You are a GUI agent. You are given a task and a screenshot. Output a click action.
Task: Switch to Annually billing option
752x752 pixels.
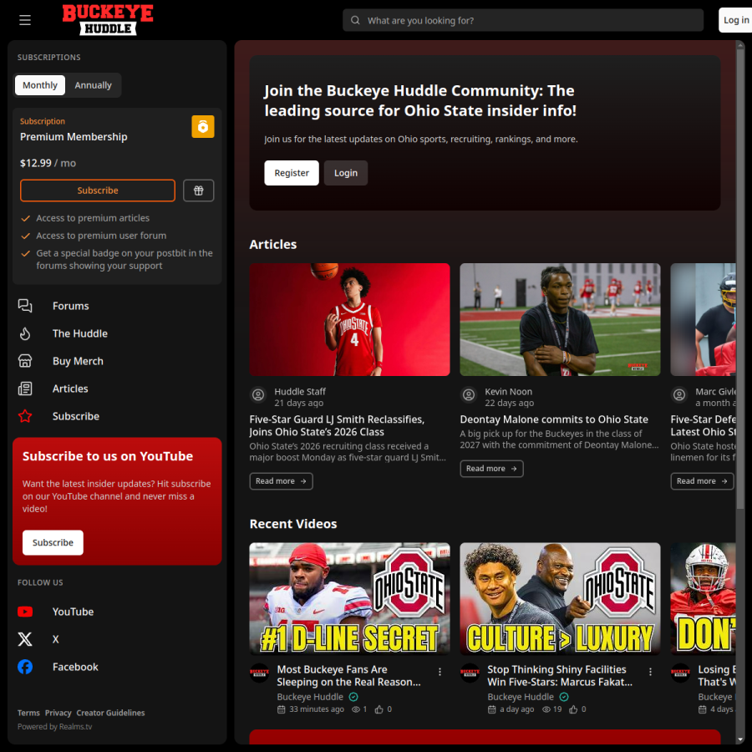point(93,85)
